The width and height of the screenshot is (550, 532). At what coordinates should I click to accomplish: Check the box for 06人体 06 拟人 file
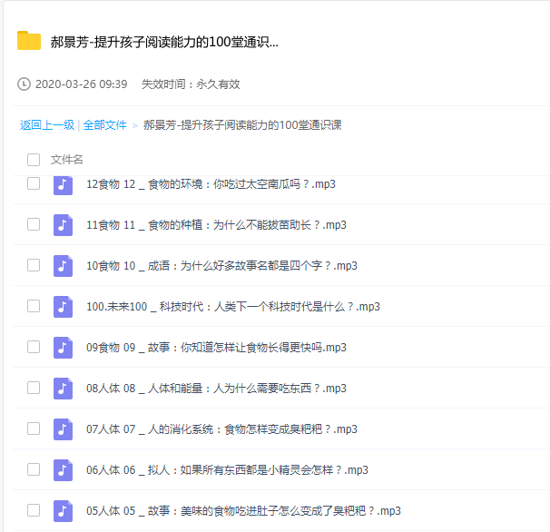pos(34,469)
